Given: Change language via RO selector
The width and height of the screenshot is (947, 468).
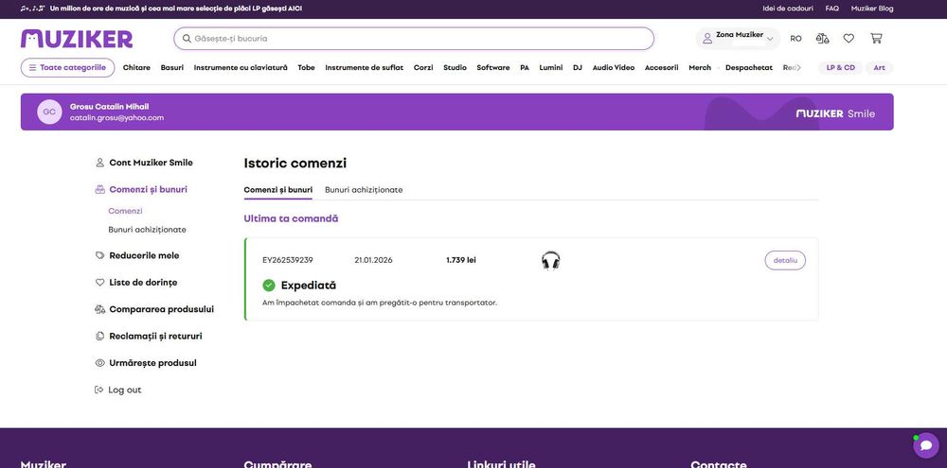Looking at the screenshot, I should 796,39.
